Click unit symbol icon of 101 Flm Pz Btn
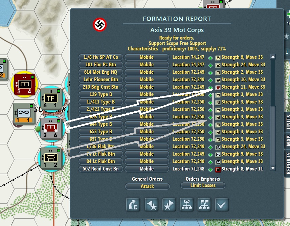 (218, 65)
